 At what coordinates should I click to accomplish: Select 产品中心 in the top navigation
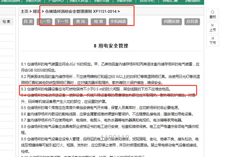point(56,1)
